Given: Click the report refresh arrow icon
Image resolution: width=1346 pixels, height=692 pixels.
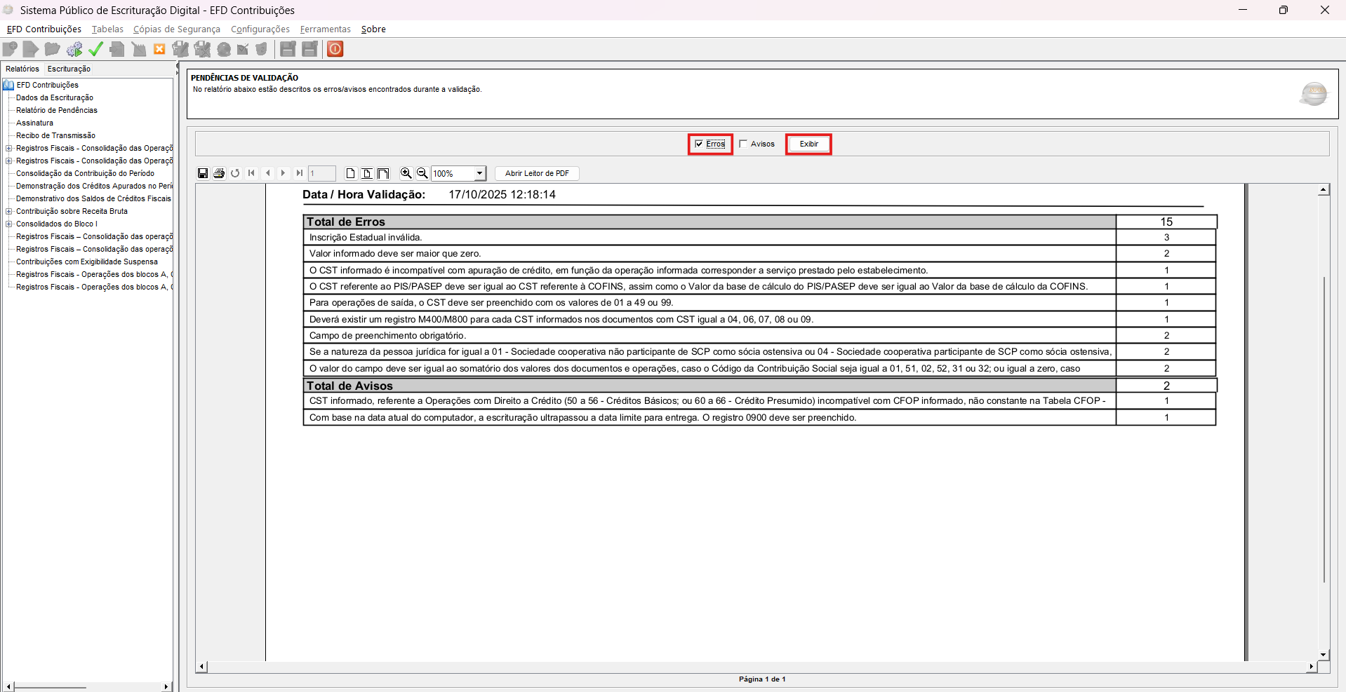Looking at the screenshot, I should click(x=235, y=173).
